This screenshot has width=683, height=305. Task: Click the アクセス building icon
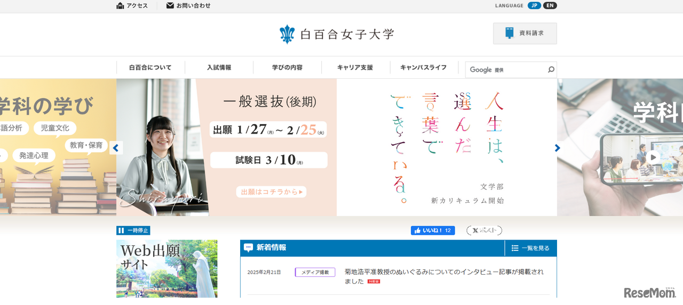(121, 6)
